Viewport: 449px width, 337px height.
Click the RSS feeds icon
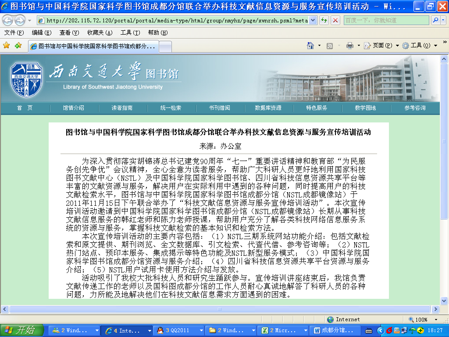[x=330, y=46]
